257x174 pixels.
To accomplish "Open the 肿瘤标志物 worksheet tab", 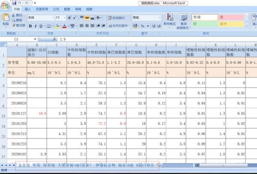I will (105, 165).
